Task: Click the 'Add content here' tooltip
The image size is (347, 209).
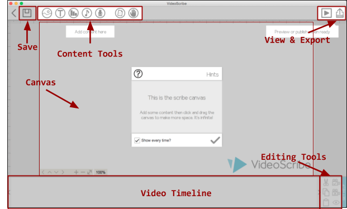Action: click(90, 31)
